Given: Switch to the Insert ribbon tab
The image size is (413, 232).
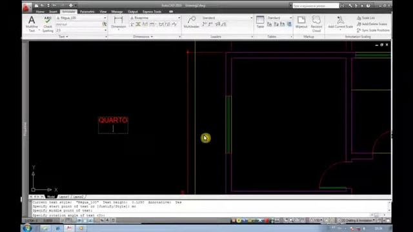Looking at the screenshot, I should coord(53,12).
